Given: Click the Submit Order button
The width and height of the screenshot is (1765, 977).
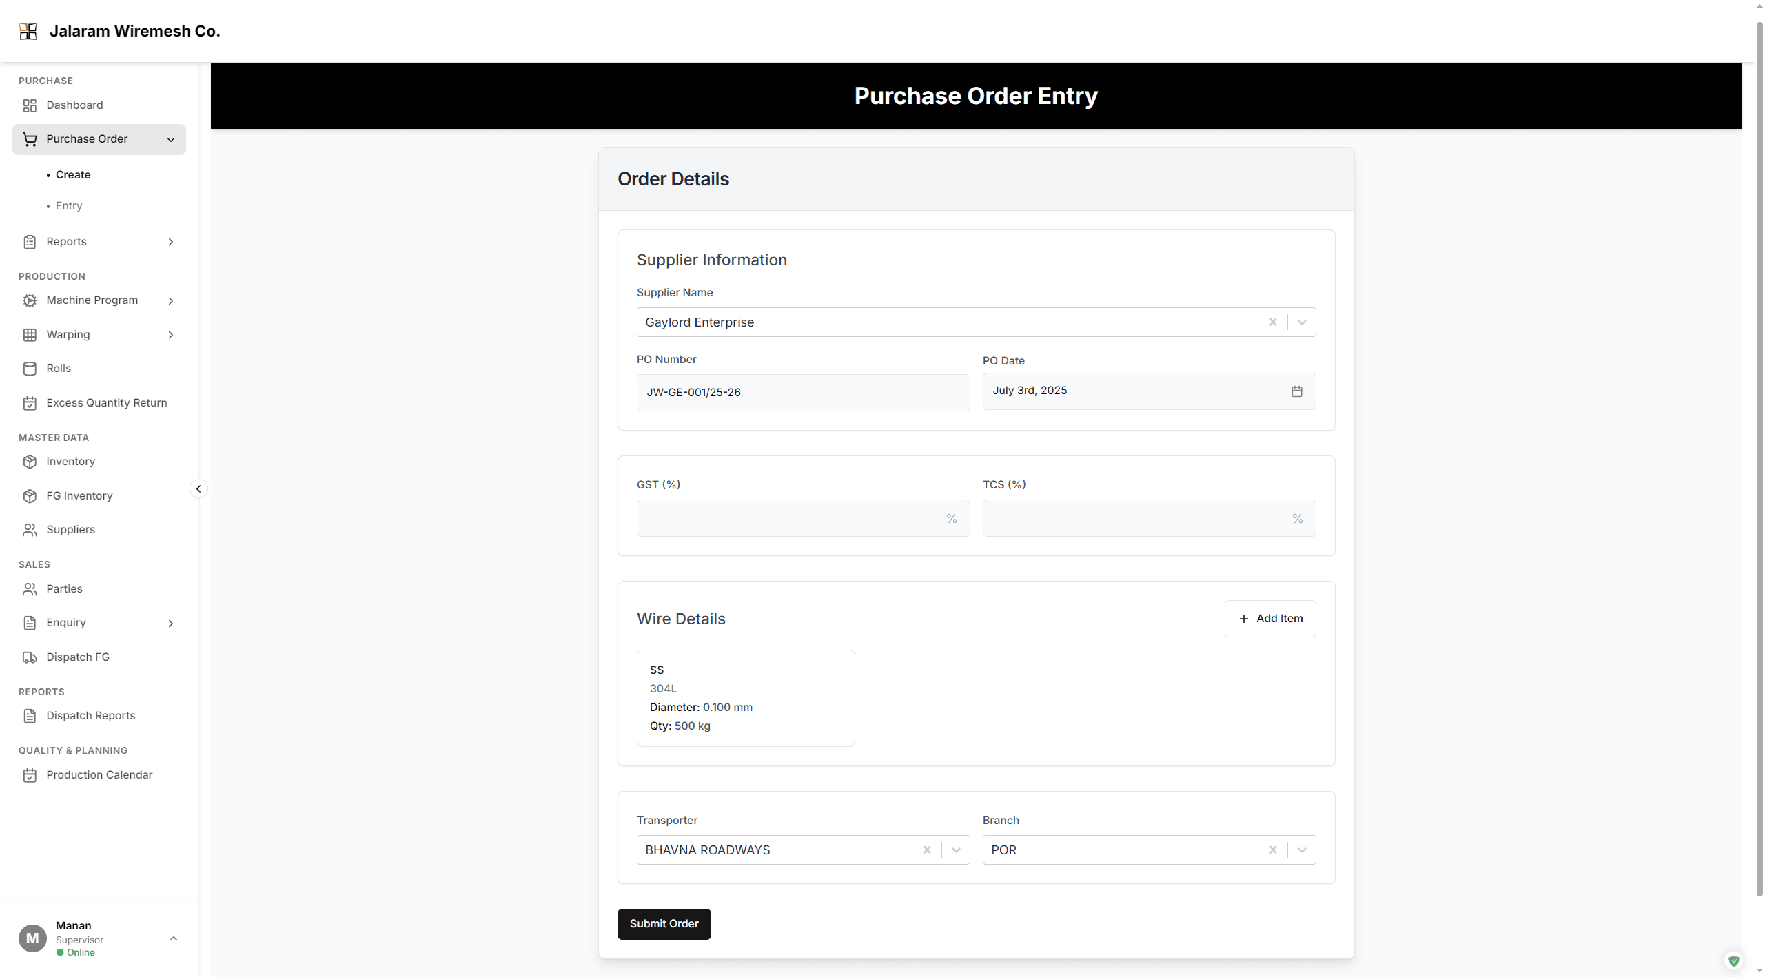Looking at the screenshot, I should point(663,924).
